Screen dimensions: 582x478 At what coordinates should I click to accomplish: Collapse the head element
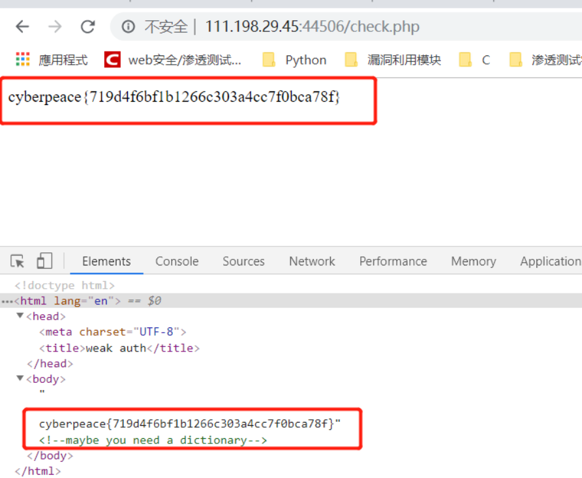20,316
